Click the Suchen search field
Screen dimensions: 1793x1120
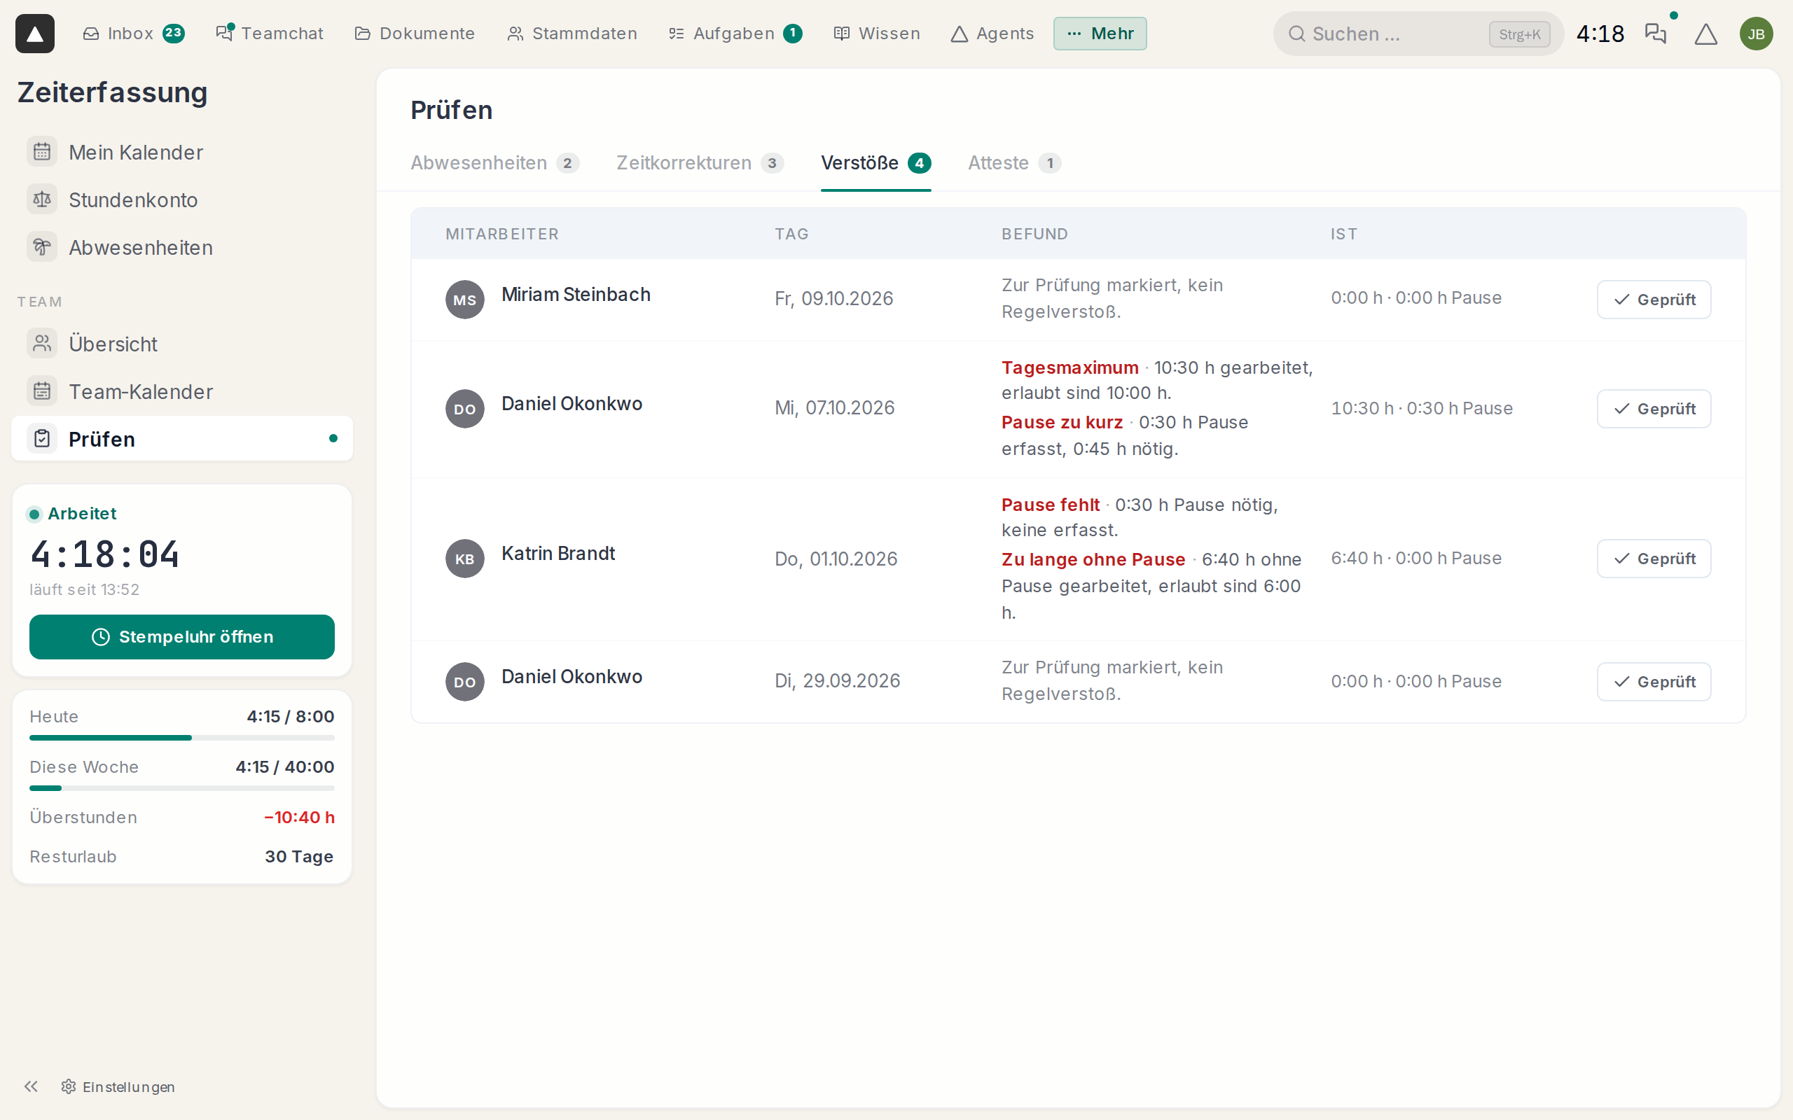tap(1418, 34)
